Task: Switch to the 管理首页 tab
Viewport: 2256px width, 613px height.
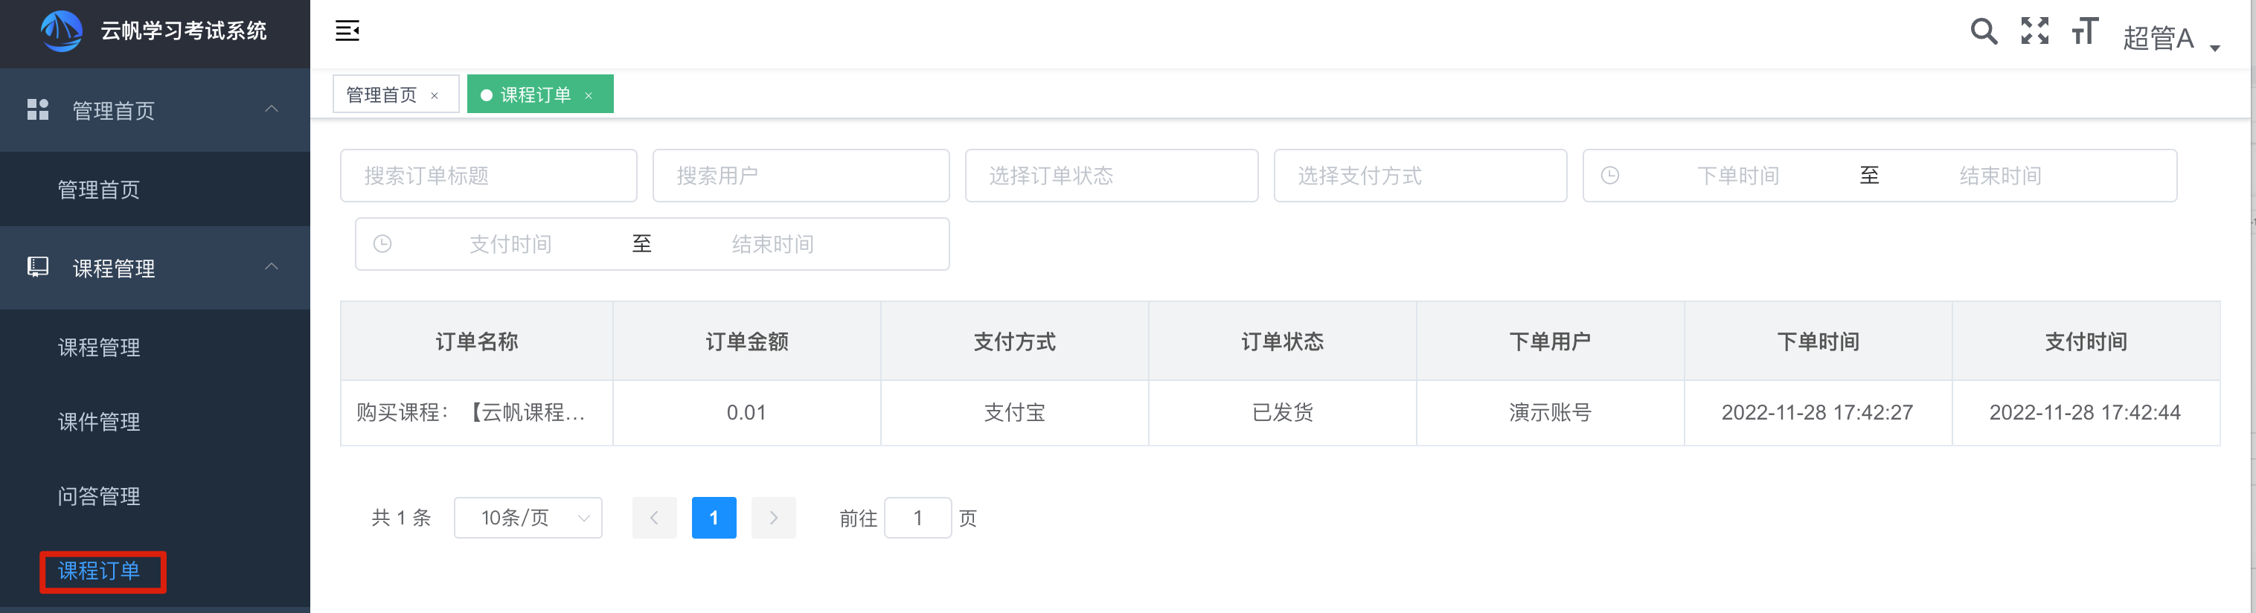Action: coord(382,94)
